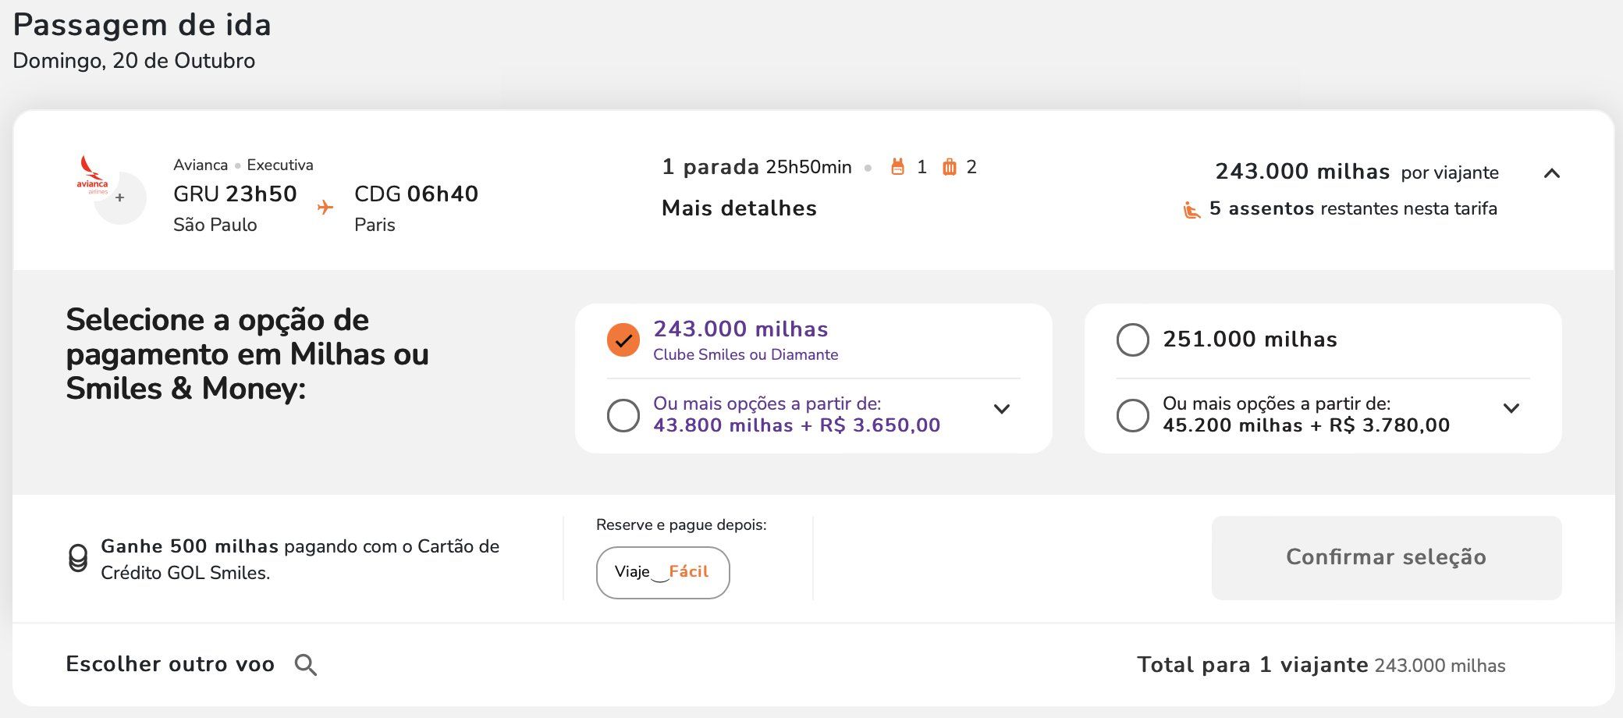Click the checked luggage suitcase icon
Image resolution: width=1623 pixels, height=718 pixels.
[x=949, y=167]
